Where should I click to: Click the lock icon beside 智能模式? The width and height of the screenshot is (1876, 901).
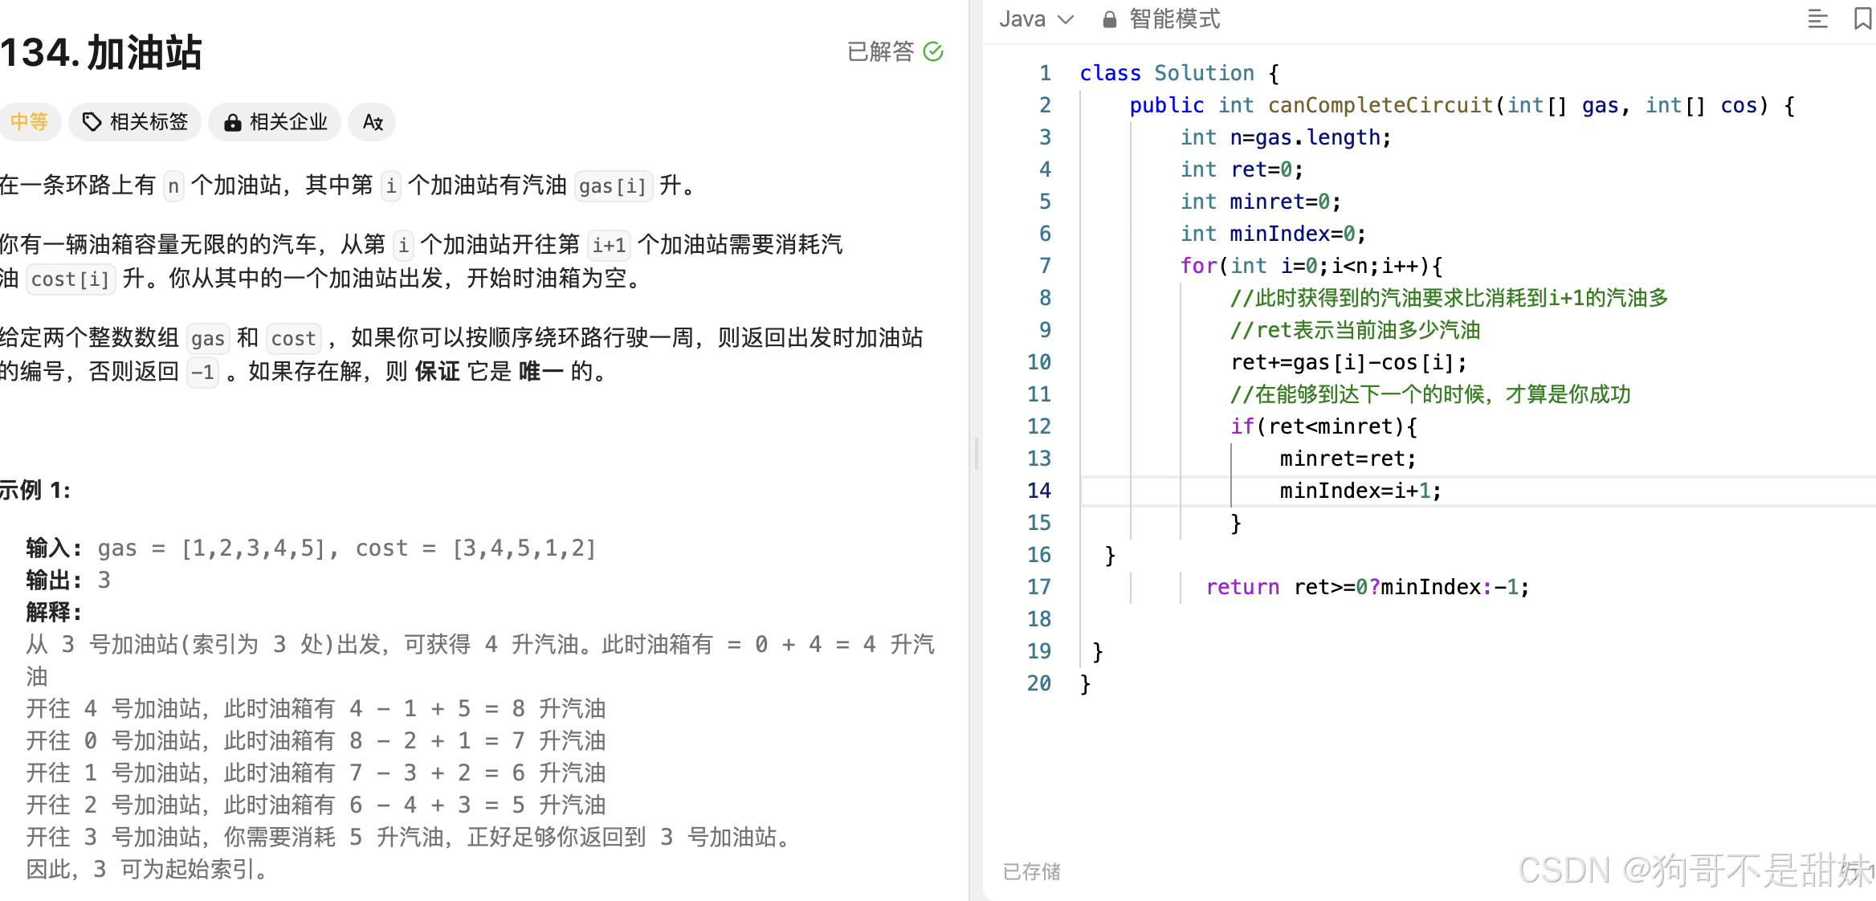(1109, 19)
